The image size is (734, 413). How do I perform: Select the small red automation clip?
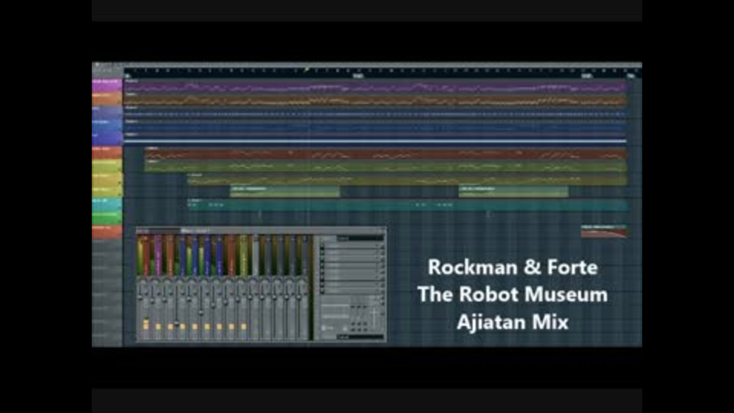[x=604, y=231]
